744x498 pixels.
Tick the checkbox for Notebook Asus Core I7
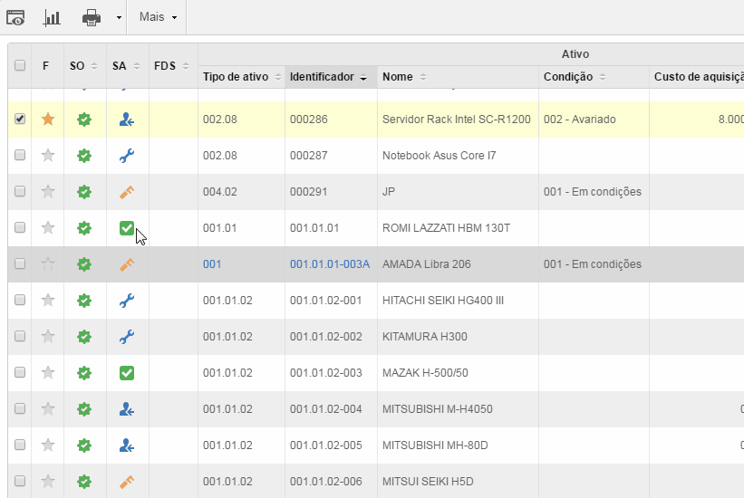[20, 155]
